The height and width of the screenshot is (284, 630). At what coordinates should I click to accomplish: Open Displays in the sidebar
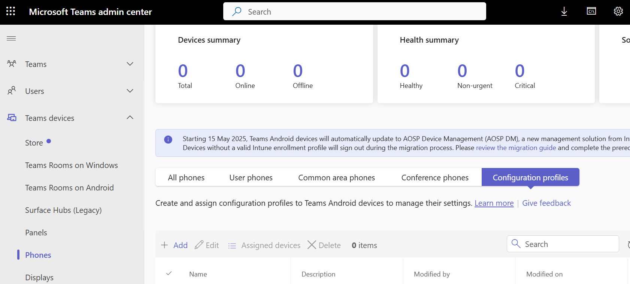click(39, 277)
